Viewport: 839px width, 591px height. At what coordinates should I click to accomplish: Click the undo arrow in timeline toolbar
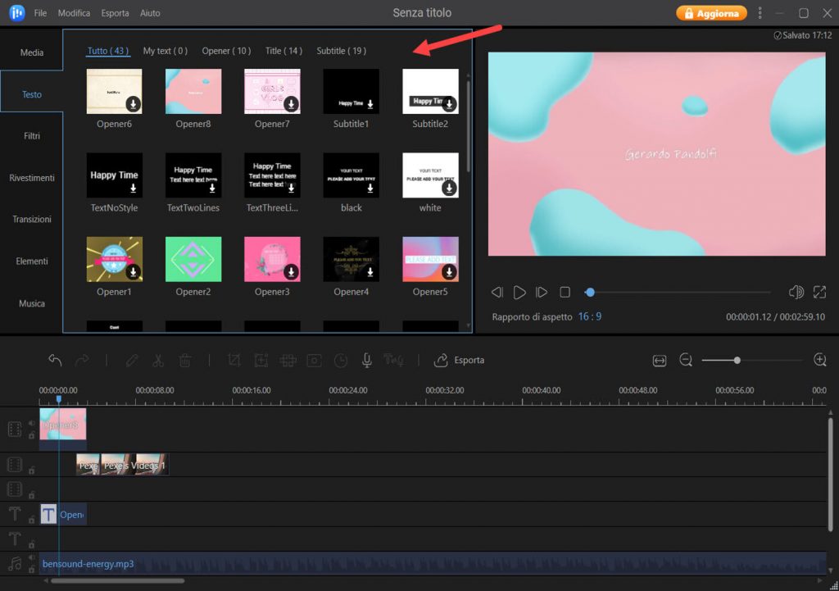55,360
